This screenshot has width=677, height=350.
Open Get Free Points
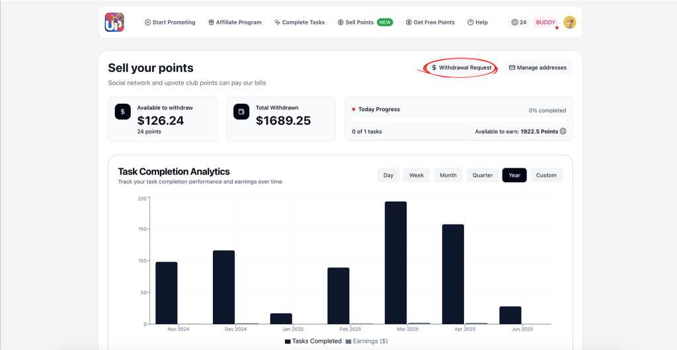pos(430,22)
